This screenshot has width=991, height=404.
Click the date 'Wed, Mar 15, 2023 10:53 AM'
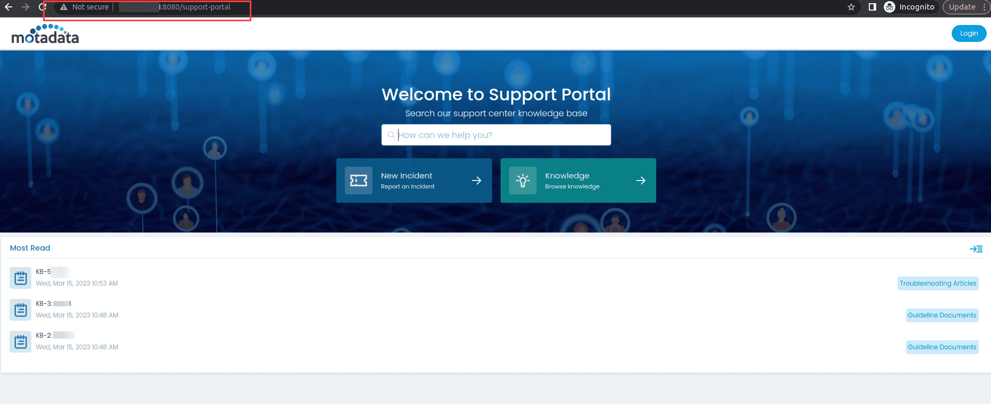pos(77,283)
